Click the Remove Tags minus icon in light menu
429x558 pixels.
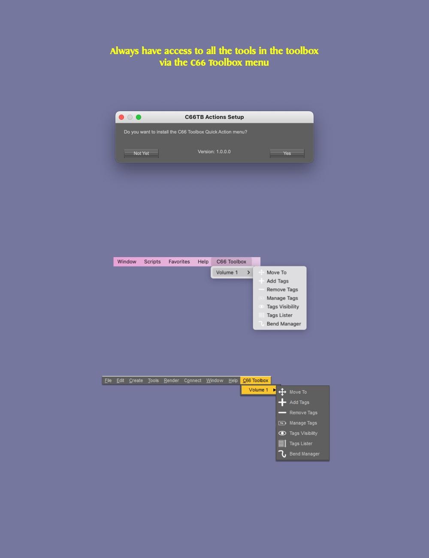[x=261, y=290]
